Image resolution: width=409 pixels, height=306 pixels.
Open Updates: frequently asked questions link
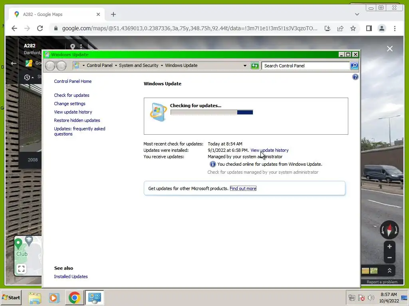[79, 131]
